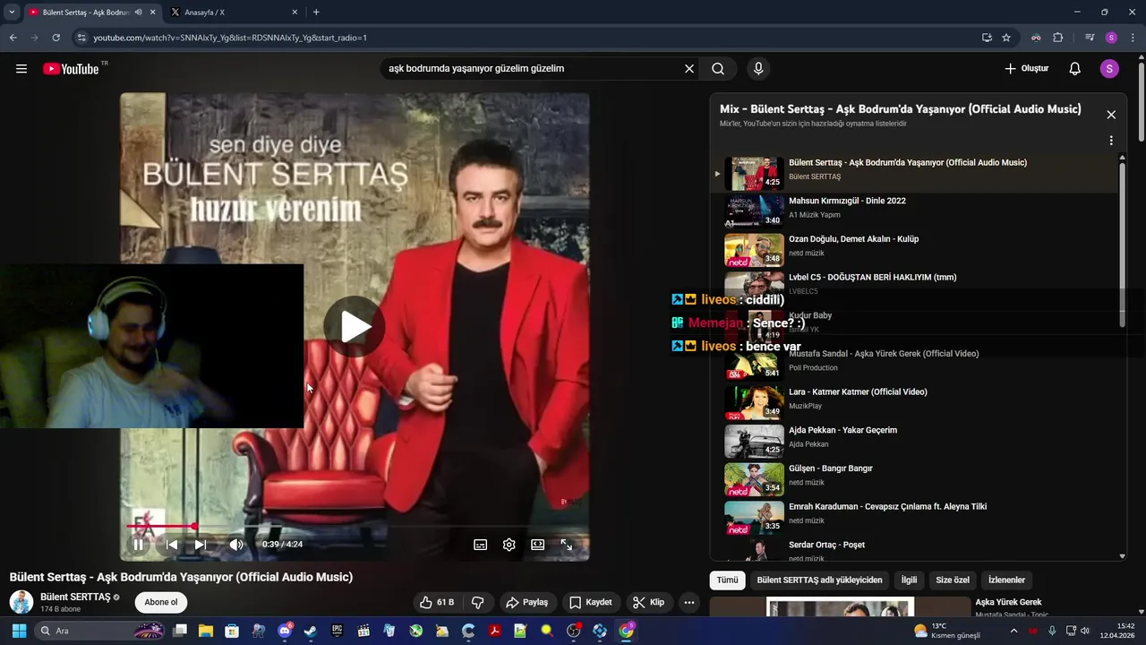Open a new browser tab plus
Image resolution: width=1146 pixels, height=645 pixels.
click(316, 13)
